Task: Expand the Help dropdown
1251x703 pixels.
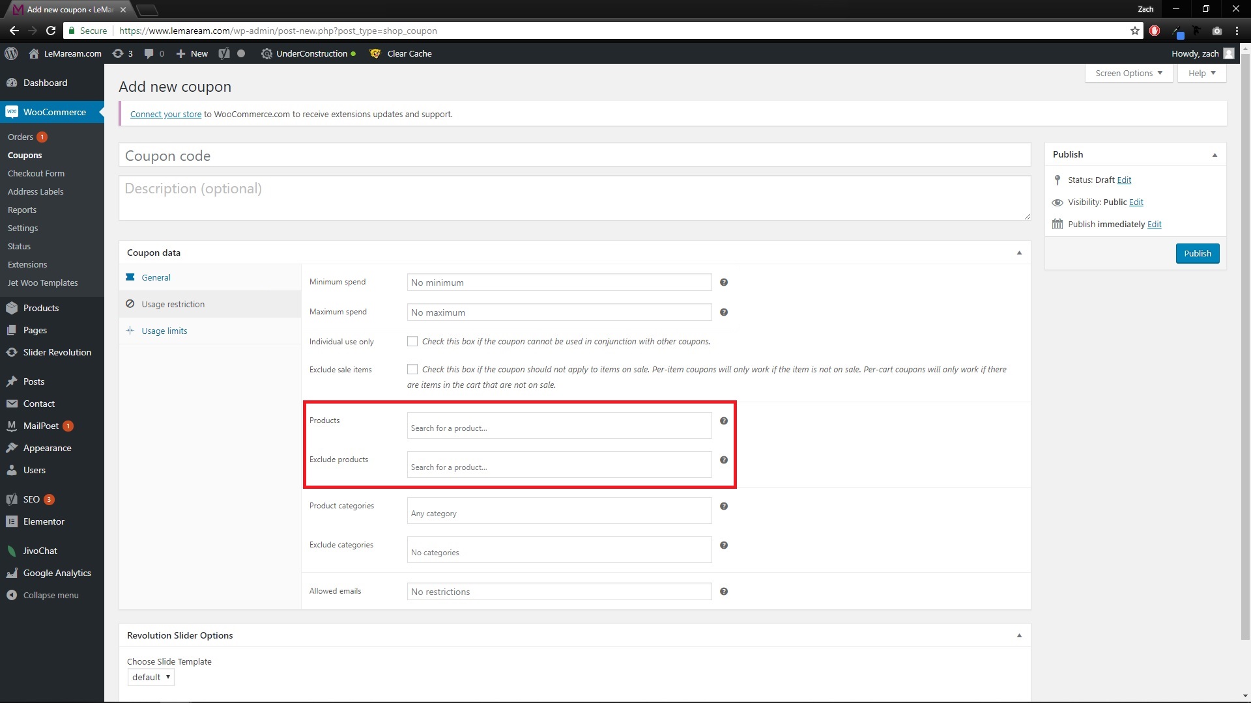Action: click(1201, 73)
